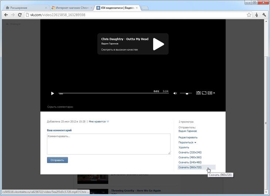Click the address bar URL field
Viewport: 270px width, 196px height.
tap(138, 15)
